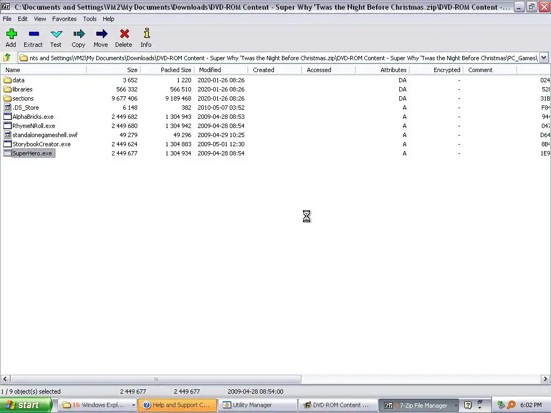
Task: Click the Accessed column header
Action: tap(328, 70)
